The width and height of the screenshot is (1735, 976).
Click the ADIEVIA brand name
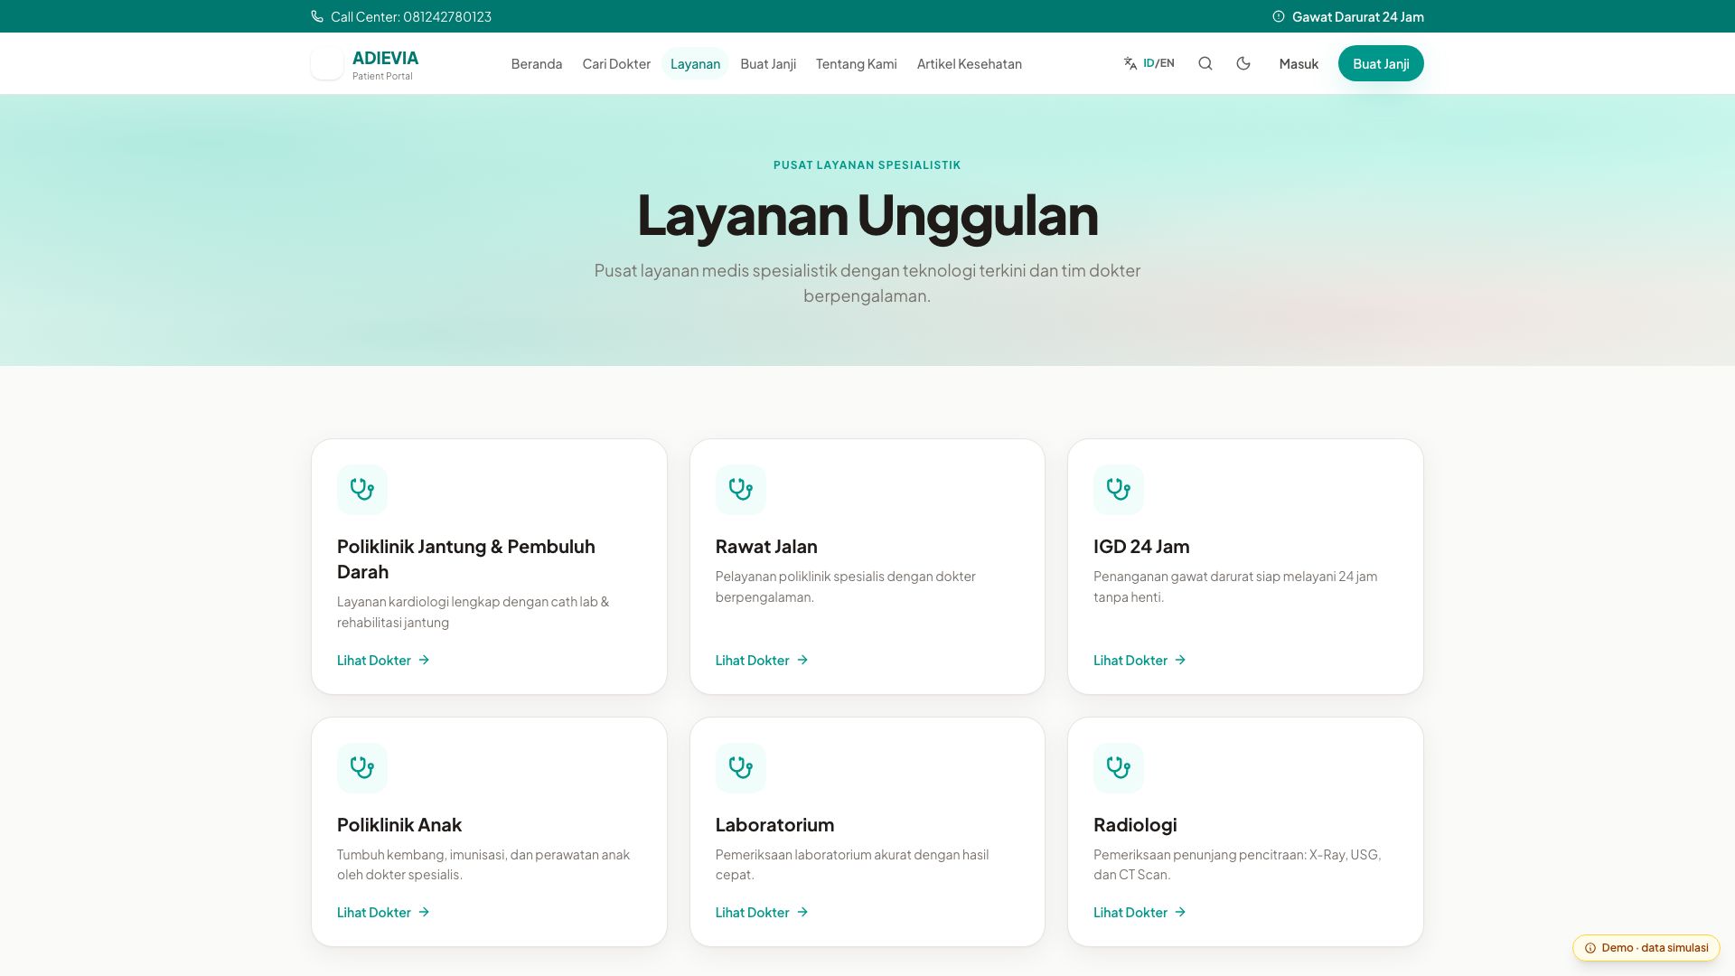[385, 58]
